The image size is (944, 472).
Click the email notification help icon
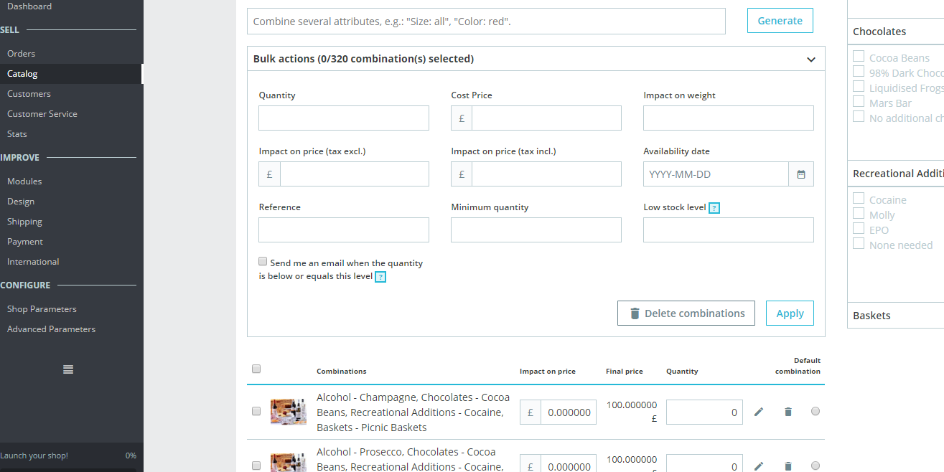(x=380, y=277)
